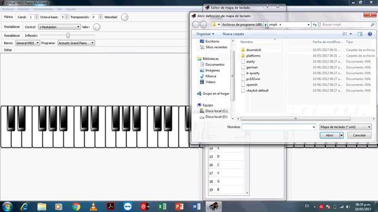Click into the Nombre filename field
378x212 pixels.
coord(277,127)
